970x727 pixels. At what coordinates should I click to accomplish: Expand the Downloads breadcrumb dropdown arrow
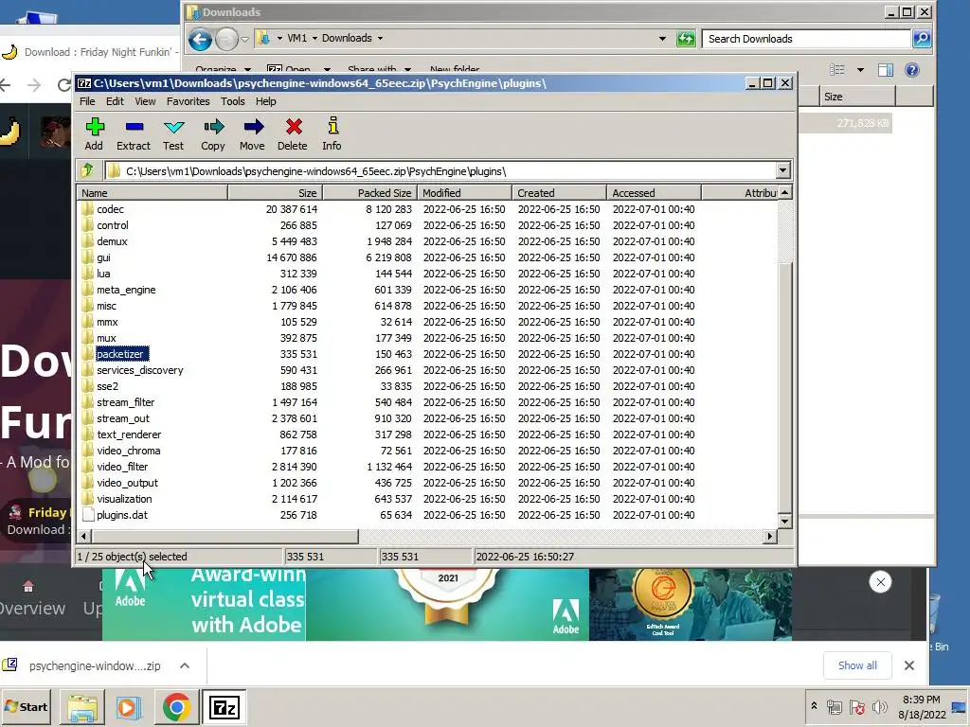(380, 38)
